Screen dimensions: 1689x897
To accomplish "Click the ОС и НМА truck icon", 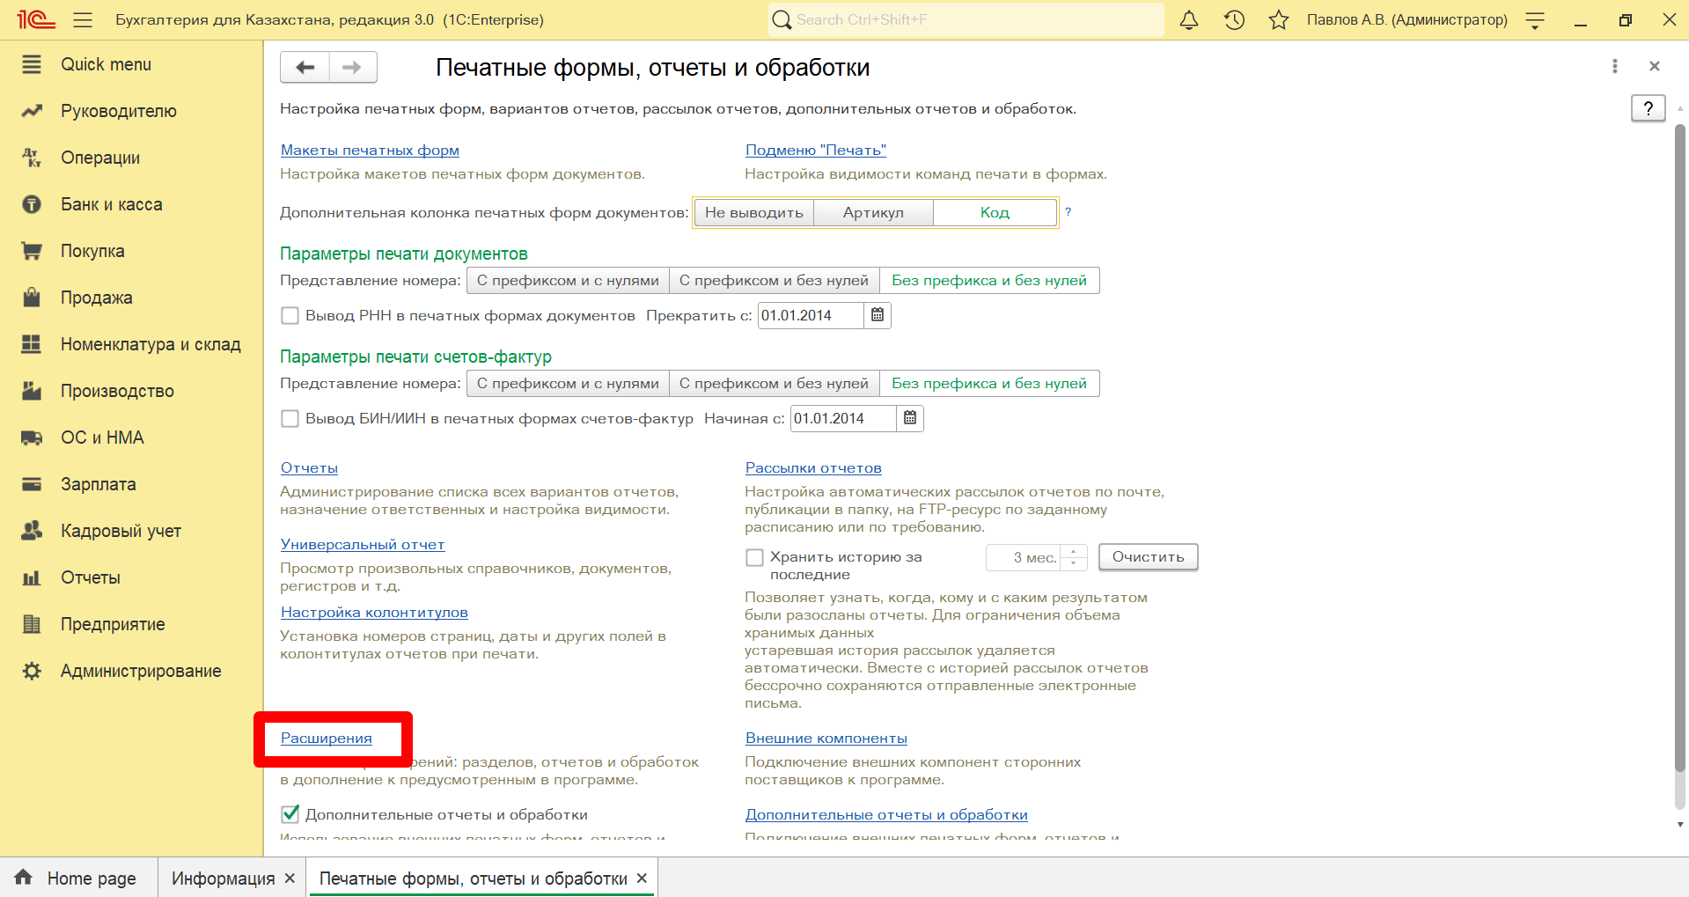I will pyautogui.click(x=32, y=437).
